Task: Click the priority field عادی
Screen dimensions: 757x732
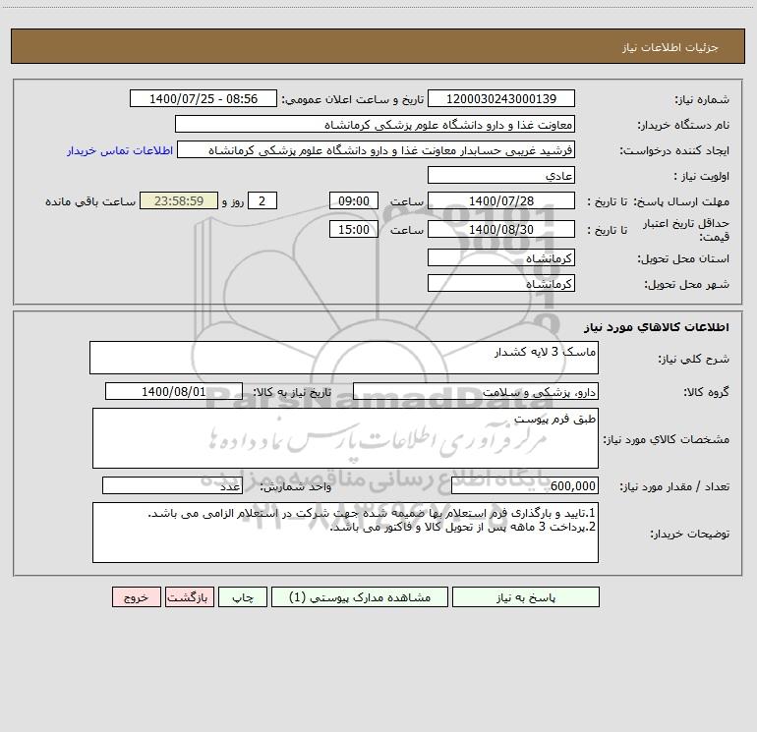Action: [501, 175]
